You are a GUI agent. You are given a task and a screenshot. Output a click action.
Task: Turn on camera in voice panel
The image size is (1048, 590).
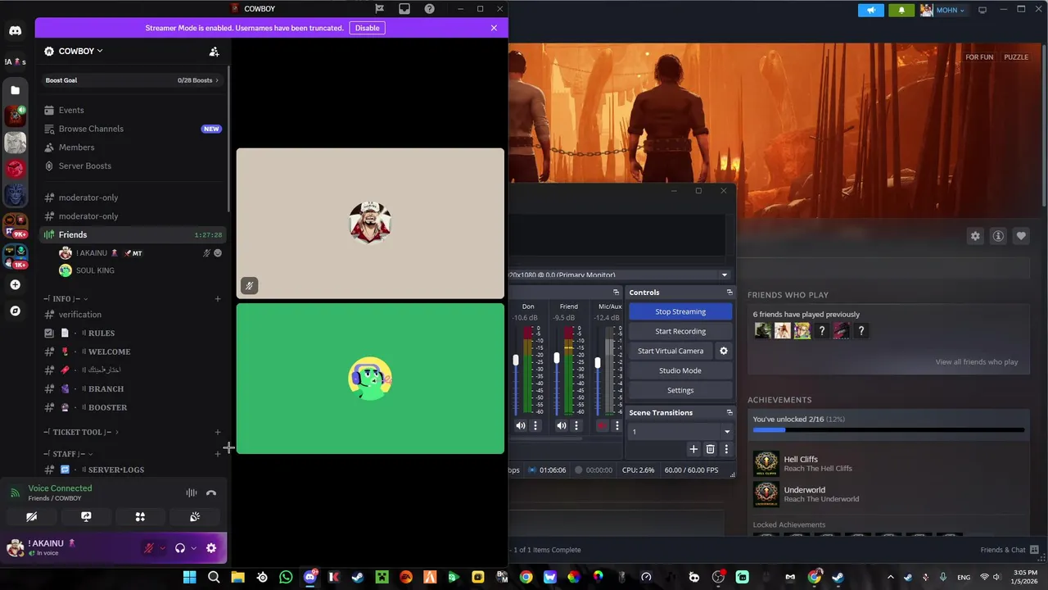point(32,517)
